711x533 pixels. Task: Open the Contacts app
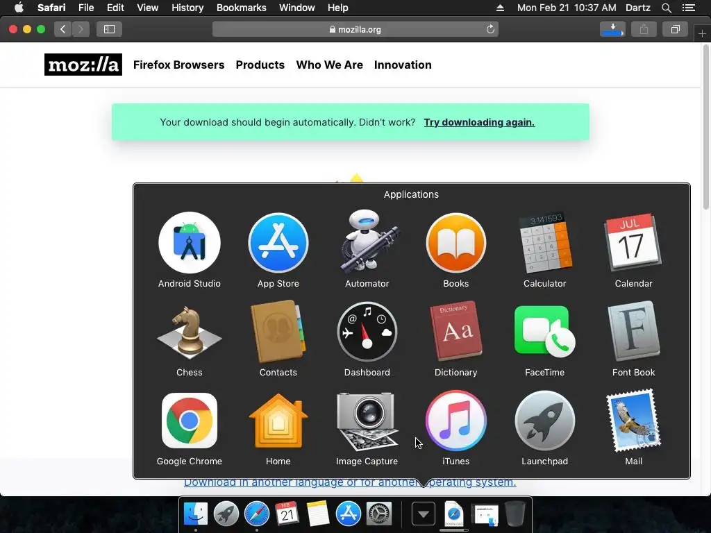pos(278,331)
